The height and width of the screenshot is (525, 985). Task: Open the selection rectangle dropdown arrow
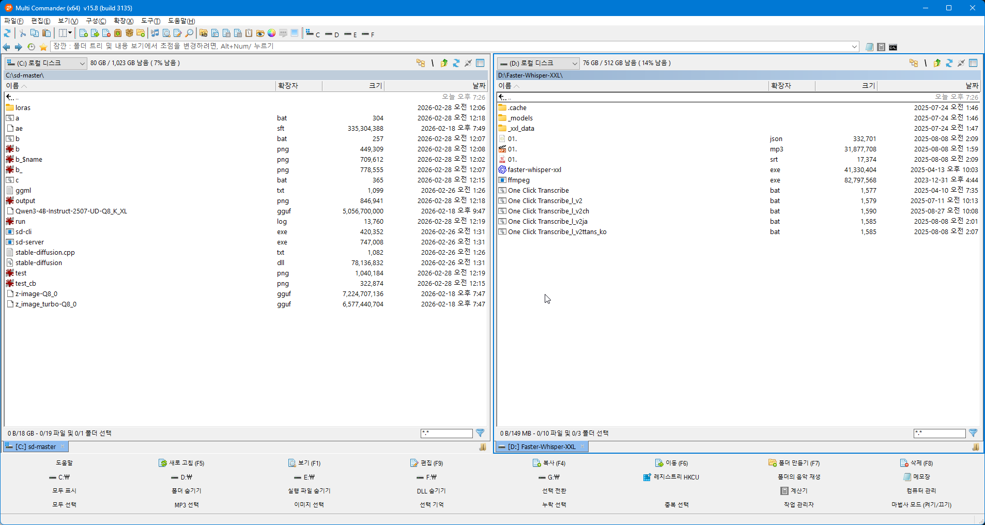70,33
